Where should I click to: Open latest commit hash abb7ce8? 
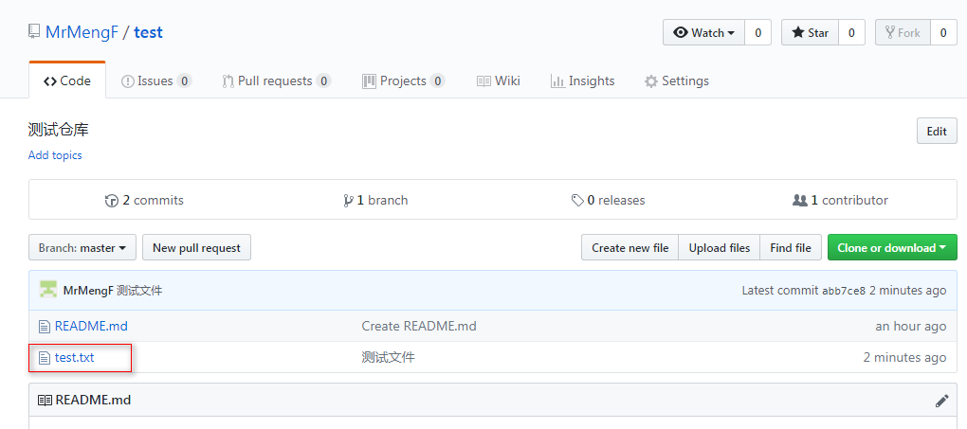tap(843, 291)
